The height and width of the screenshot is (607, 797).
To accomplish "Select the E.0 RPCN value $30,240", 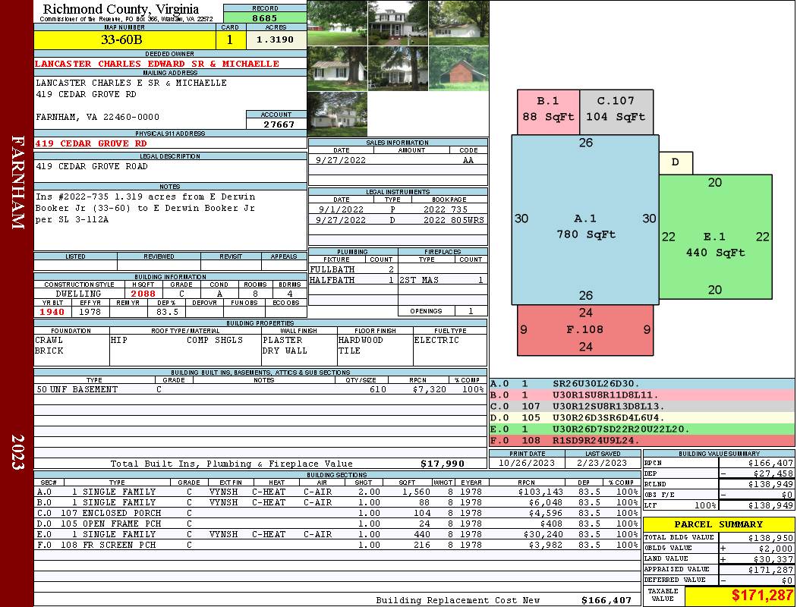I will pyautogui.click(x=543, y=534).
